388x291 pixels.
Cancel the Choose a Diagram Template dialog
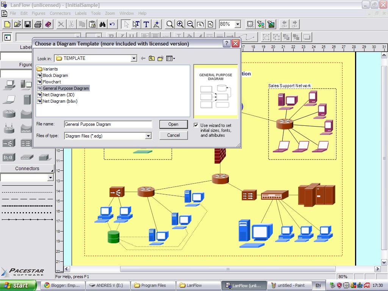click(174, 135)
